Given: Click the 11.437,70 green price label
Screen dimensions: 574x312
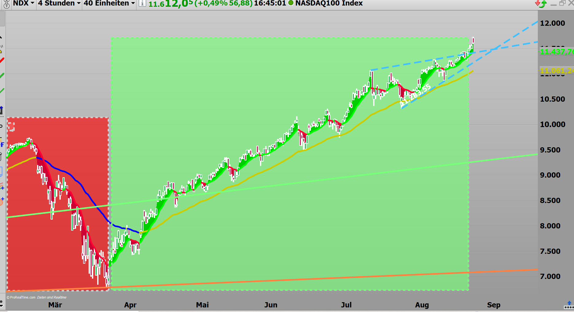Looking at the screenshot, I should pos(557,52).
